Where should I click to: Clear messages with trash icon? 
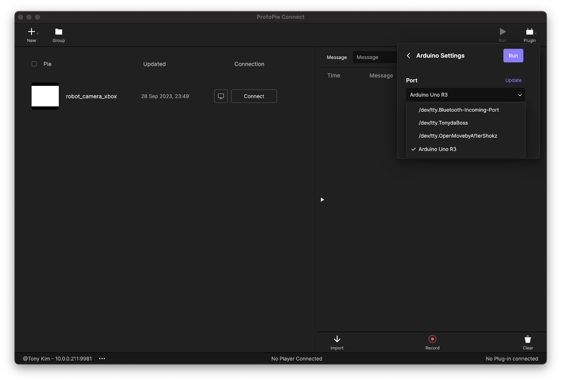point(528,339)
